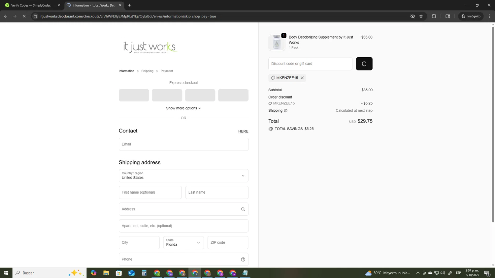Click the Body Deodorizing Supplement product thumbnail

coord(277,42)
